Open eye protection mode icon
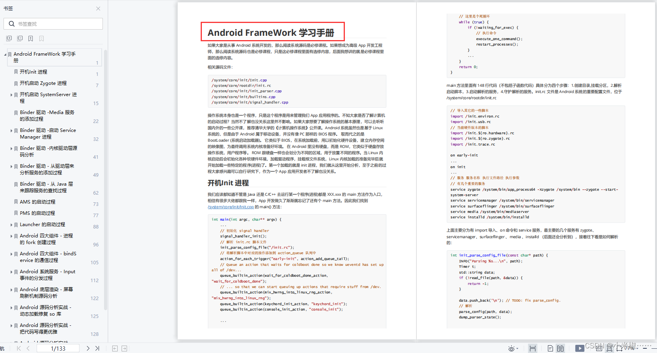The height and width of the screenshot is (353, 657). pos(512,348)
